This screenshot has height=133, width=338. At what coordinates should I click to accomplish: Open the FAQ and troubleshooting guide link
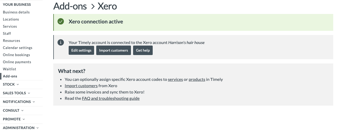point(111,98)
